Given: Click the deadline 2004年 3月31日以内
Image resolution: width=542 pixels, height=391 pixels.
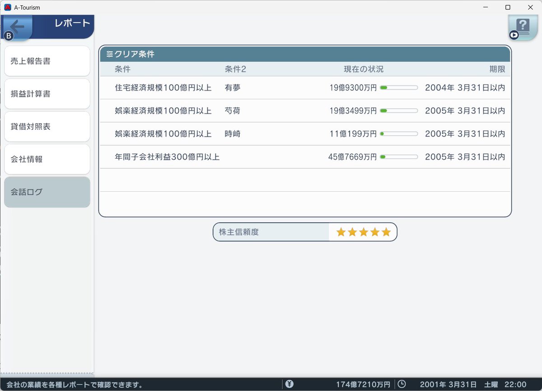Looking at the screenshot, I should (465, 88).
